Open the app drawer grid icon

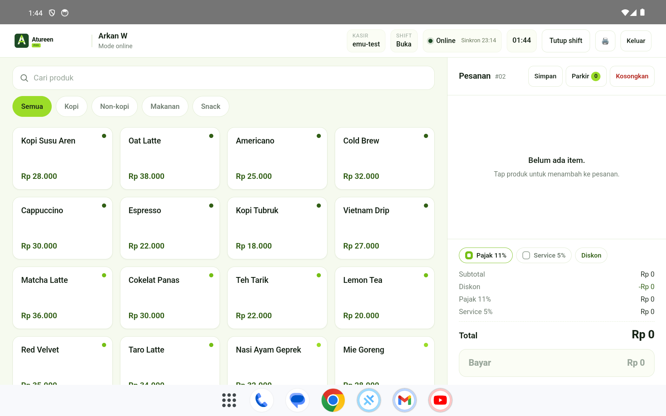point(229,400)
